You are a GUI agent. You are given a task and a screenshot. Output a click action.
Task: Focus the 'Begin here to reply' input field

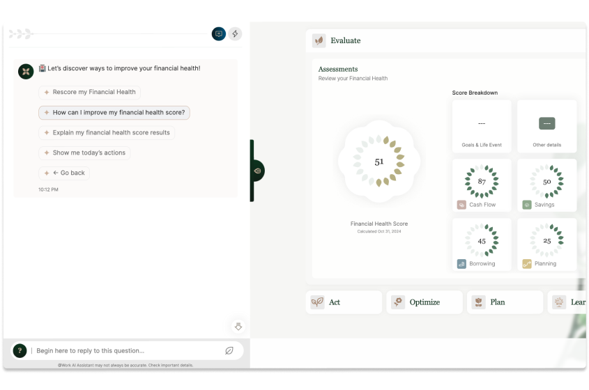tap(128, 351)
